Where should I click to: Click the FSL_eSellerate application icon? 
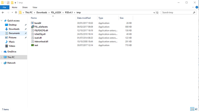[x=33, y=27]
